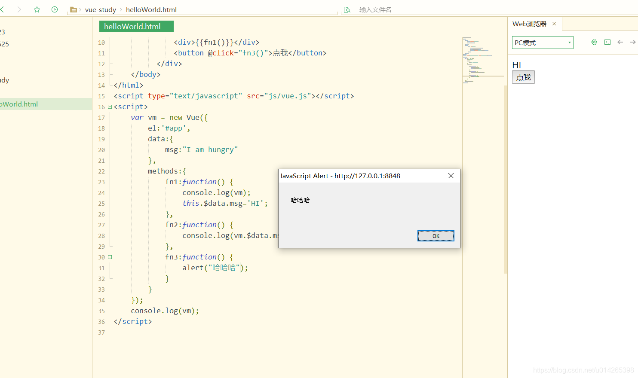Click the HI text in browser preview

tap(516, 65)
